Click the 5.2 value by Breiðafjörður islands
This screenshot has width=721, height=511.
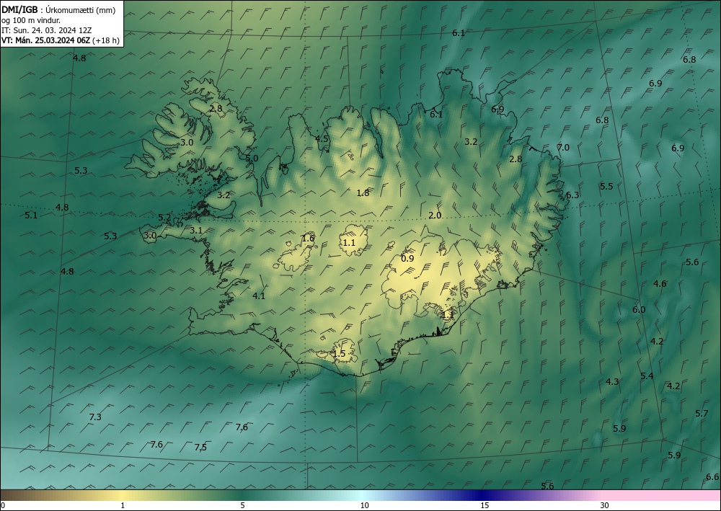[164, 218]
